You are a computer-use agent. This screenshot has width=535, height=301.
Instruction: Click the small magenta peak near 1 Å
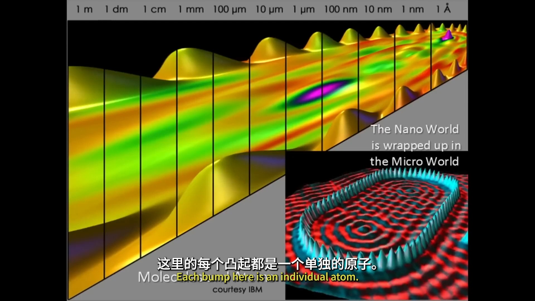click(448, 35)
